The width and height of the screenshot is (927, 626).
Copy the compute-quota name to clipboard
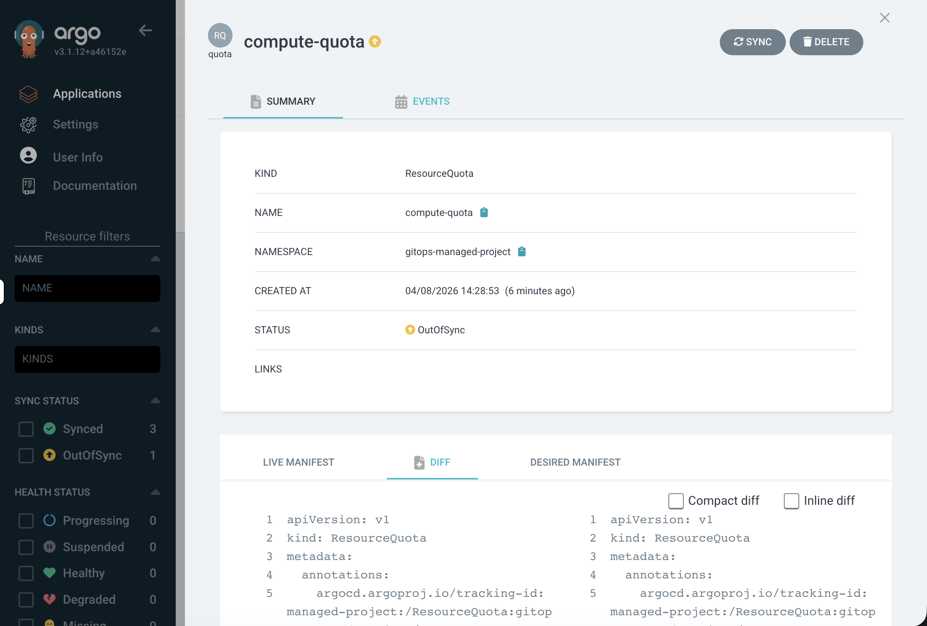click(484, 213)
